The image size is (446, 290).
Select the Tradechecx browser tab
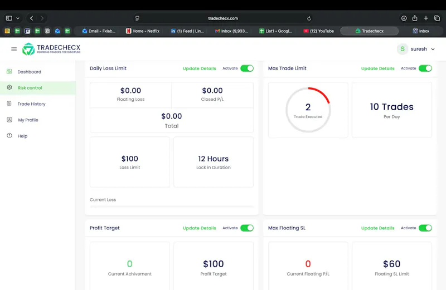(370, 31)
